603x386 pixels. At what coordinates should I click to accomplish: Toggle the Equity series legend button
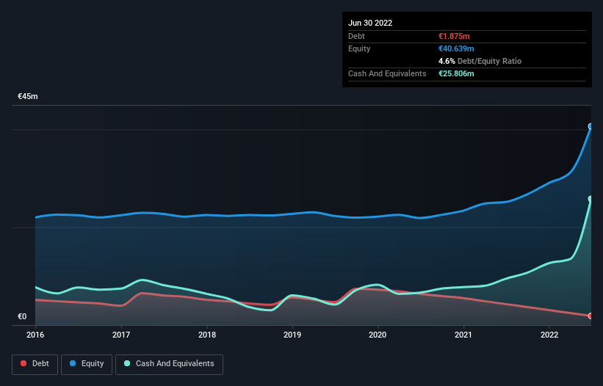click(87, 364)
